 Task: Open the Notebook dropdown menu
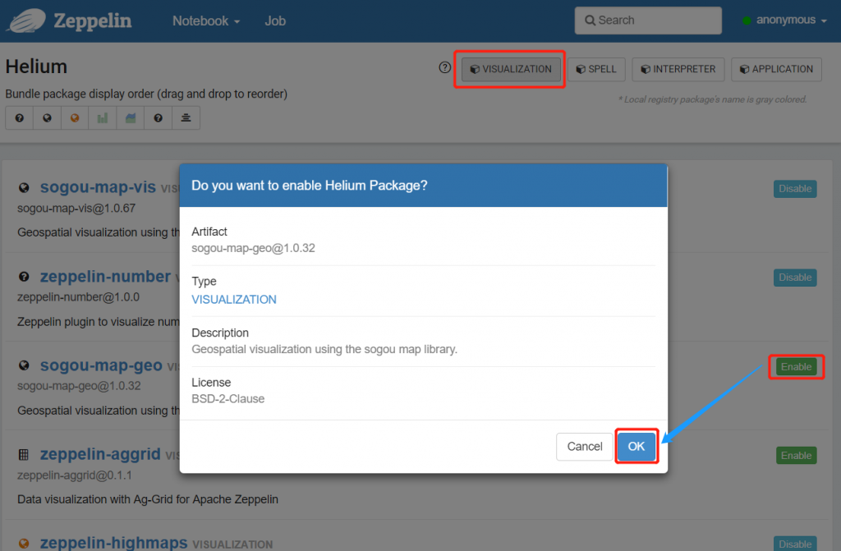point(205,21)
